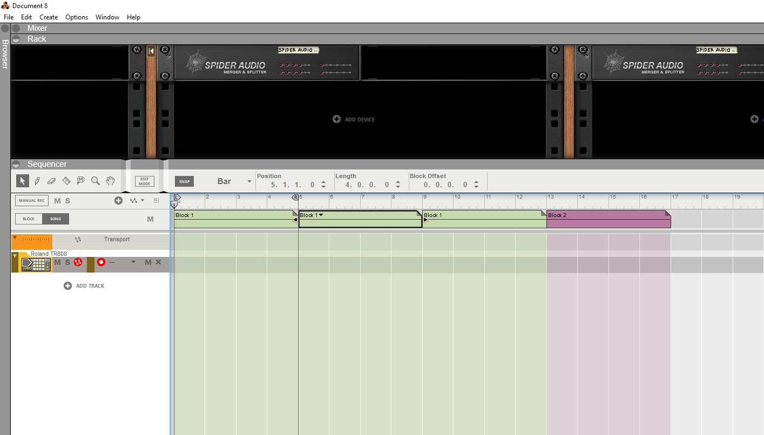
Task: Open the note lane dropdown arrow
Action: click(x=133, y=262)
